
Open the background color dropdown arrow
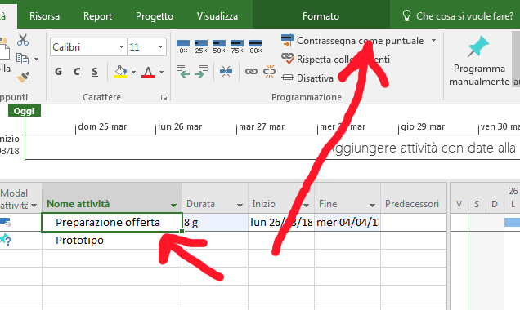[133, 72]
